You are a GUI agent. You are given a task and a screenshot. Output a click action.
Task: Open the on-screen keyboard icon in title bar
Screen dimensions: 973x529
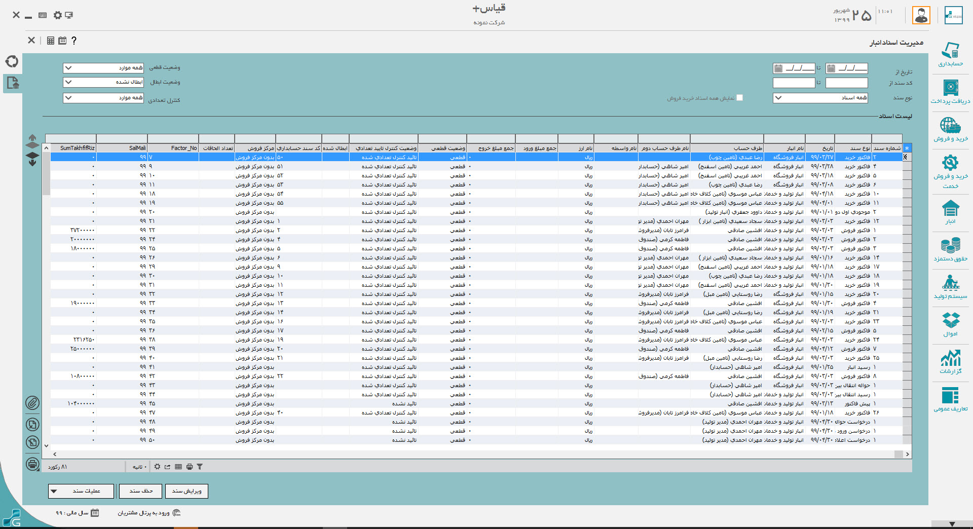[43, 15]
